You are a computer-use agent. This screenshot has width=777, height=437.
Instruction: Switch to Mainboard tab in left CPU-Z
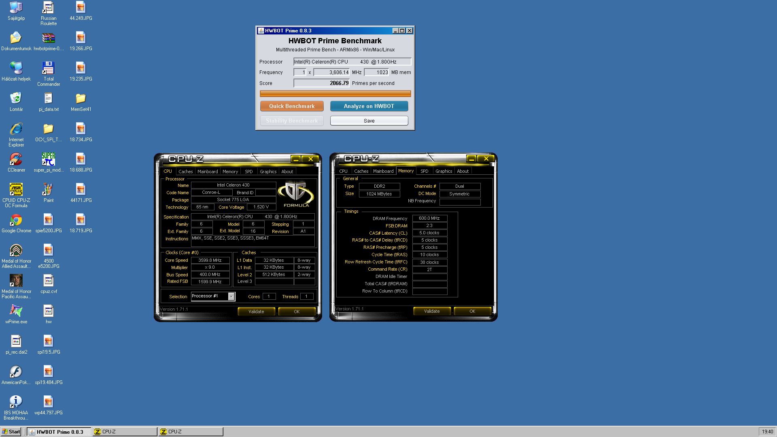pyautogui.click(x=208, y=172)
